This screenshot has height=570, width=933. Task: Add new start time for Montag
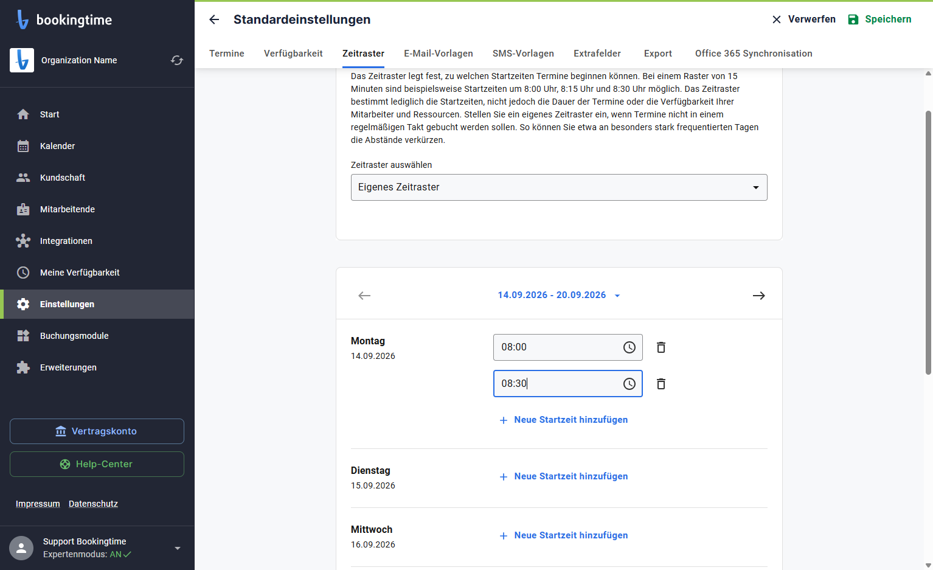(x=563, y=420)
